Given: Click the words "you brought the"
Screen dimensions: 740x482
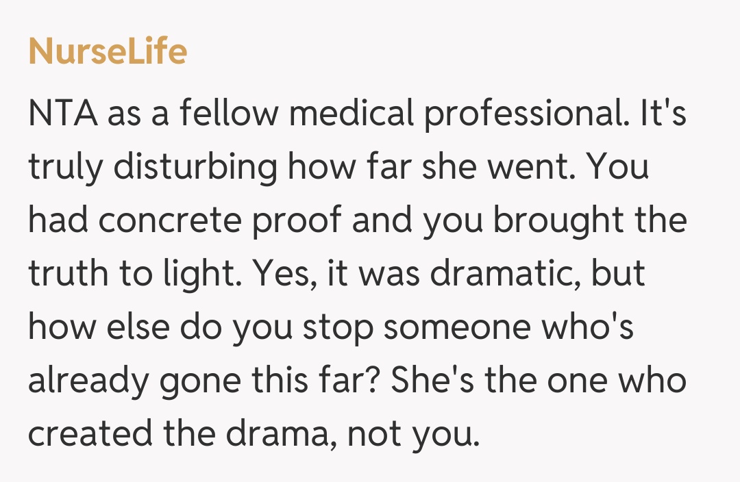Looking at the screenshot, I should 554,221.
